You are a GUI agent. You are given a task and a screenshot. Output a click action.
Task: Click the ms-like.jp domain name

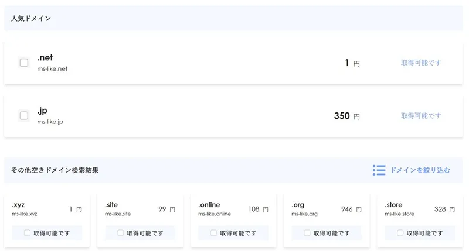[x=50, y=122]
